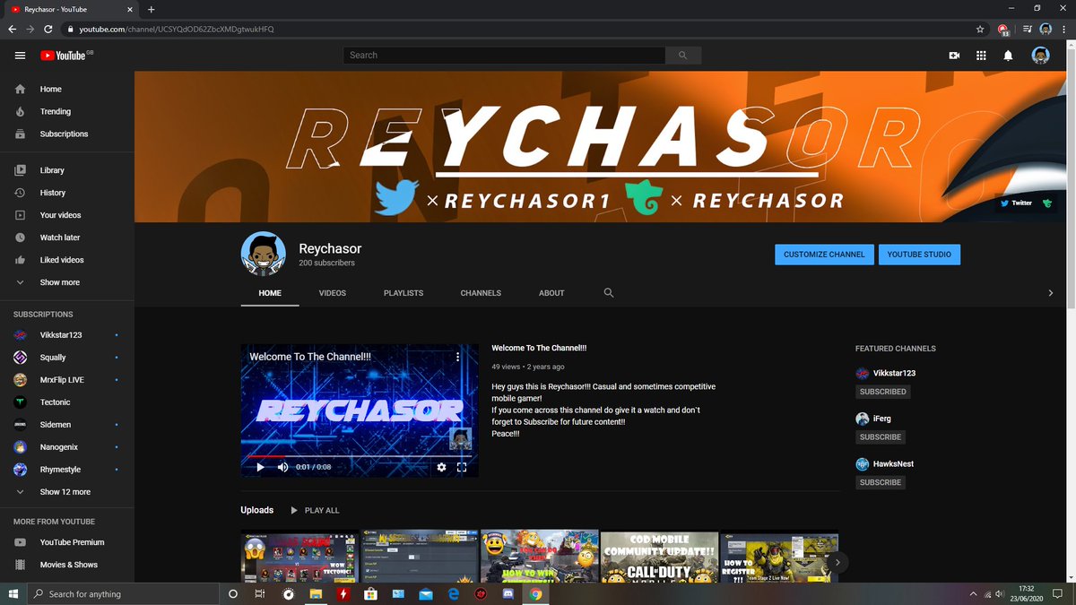Show next uploads with the arrow button

coord(837,563)
